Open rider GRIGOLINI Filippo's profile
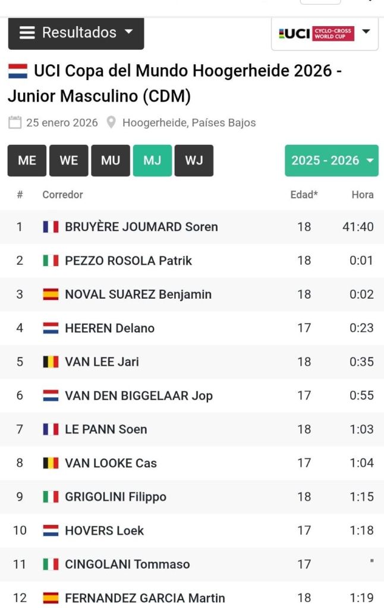 [115, 497]
